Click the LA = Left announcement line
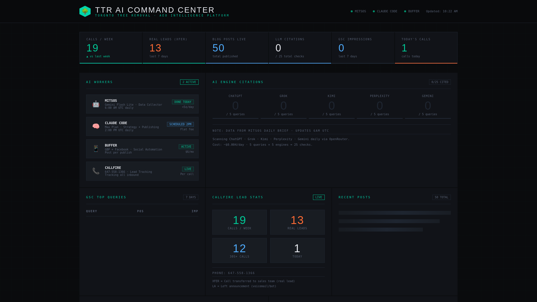 pyautogui.click(x=244, y=286)
